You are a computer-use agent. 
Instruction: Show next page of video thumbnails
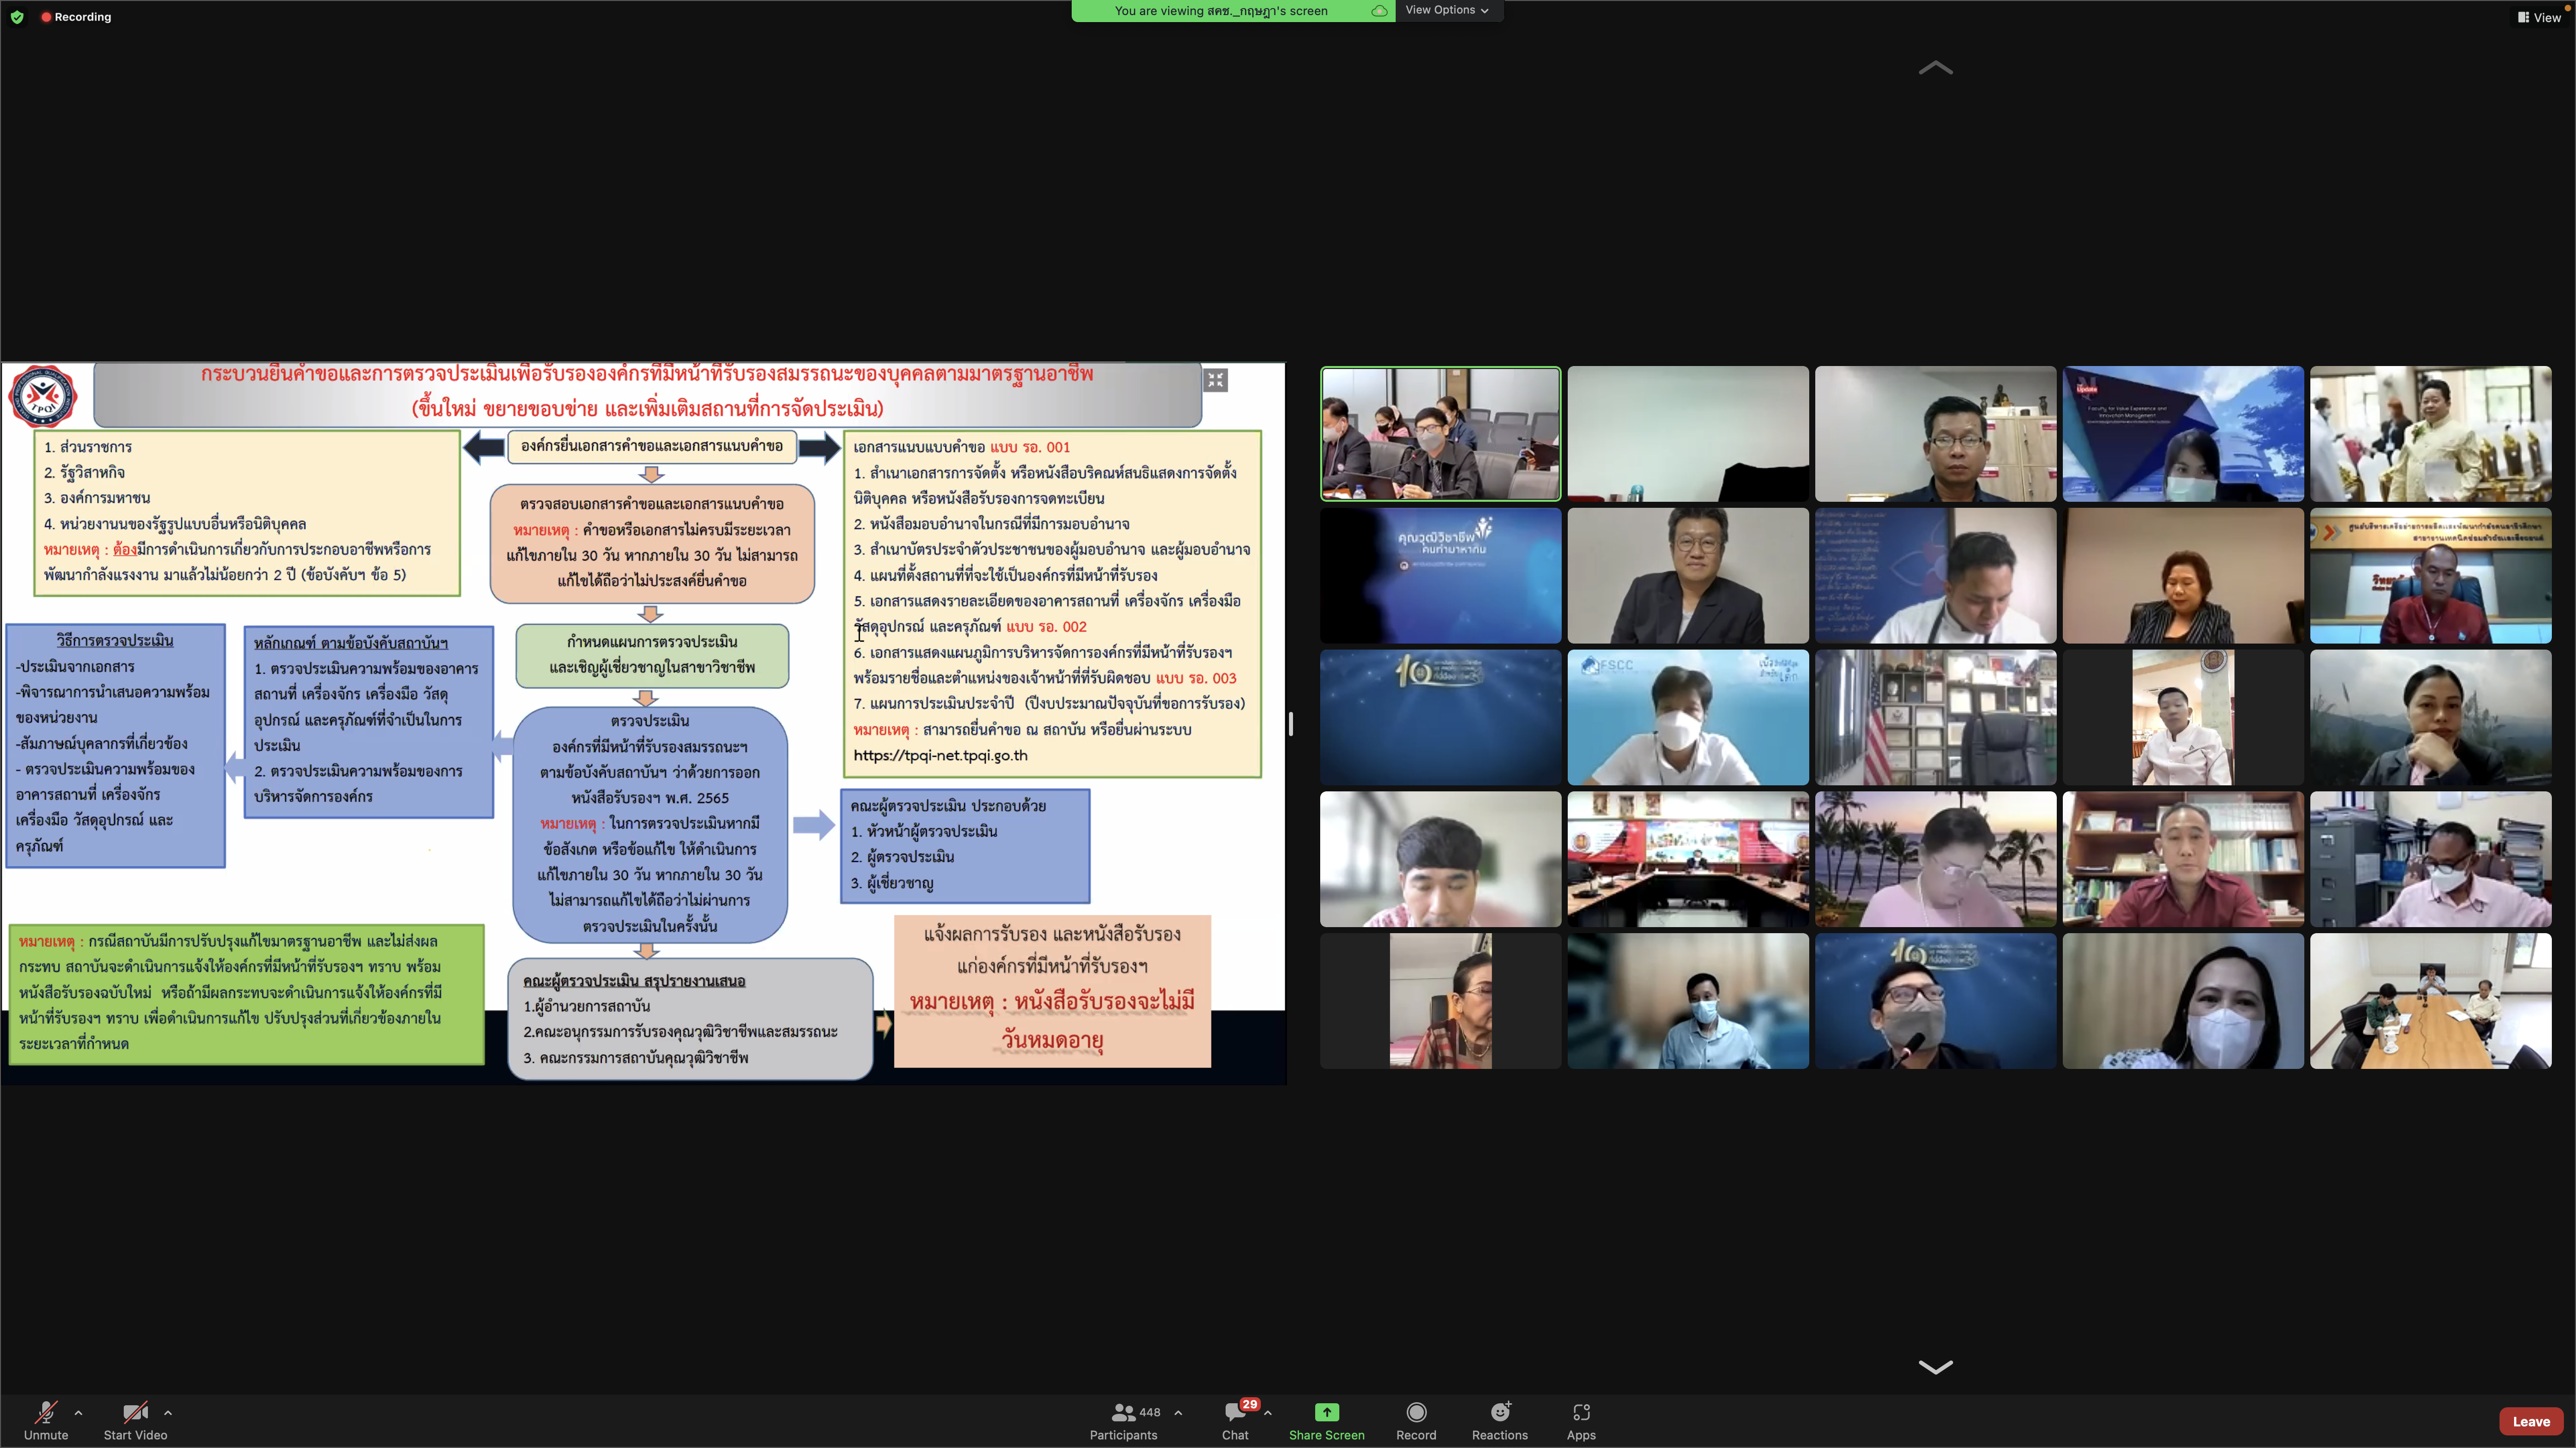coord(1935,1367)
